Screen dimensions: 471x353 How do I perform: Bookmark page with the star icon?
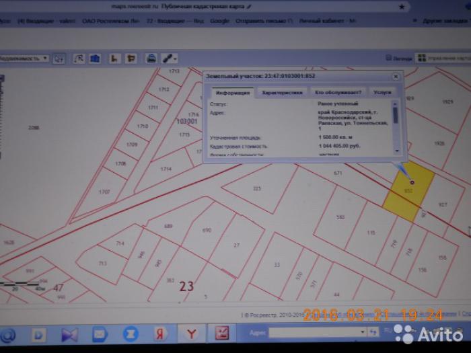tap(402, 7)
